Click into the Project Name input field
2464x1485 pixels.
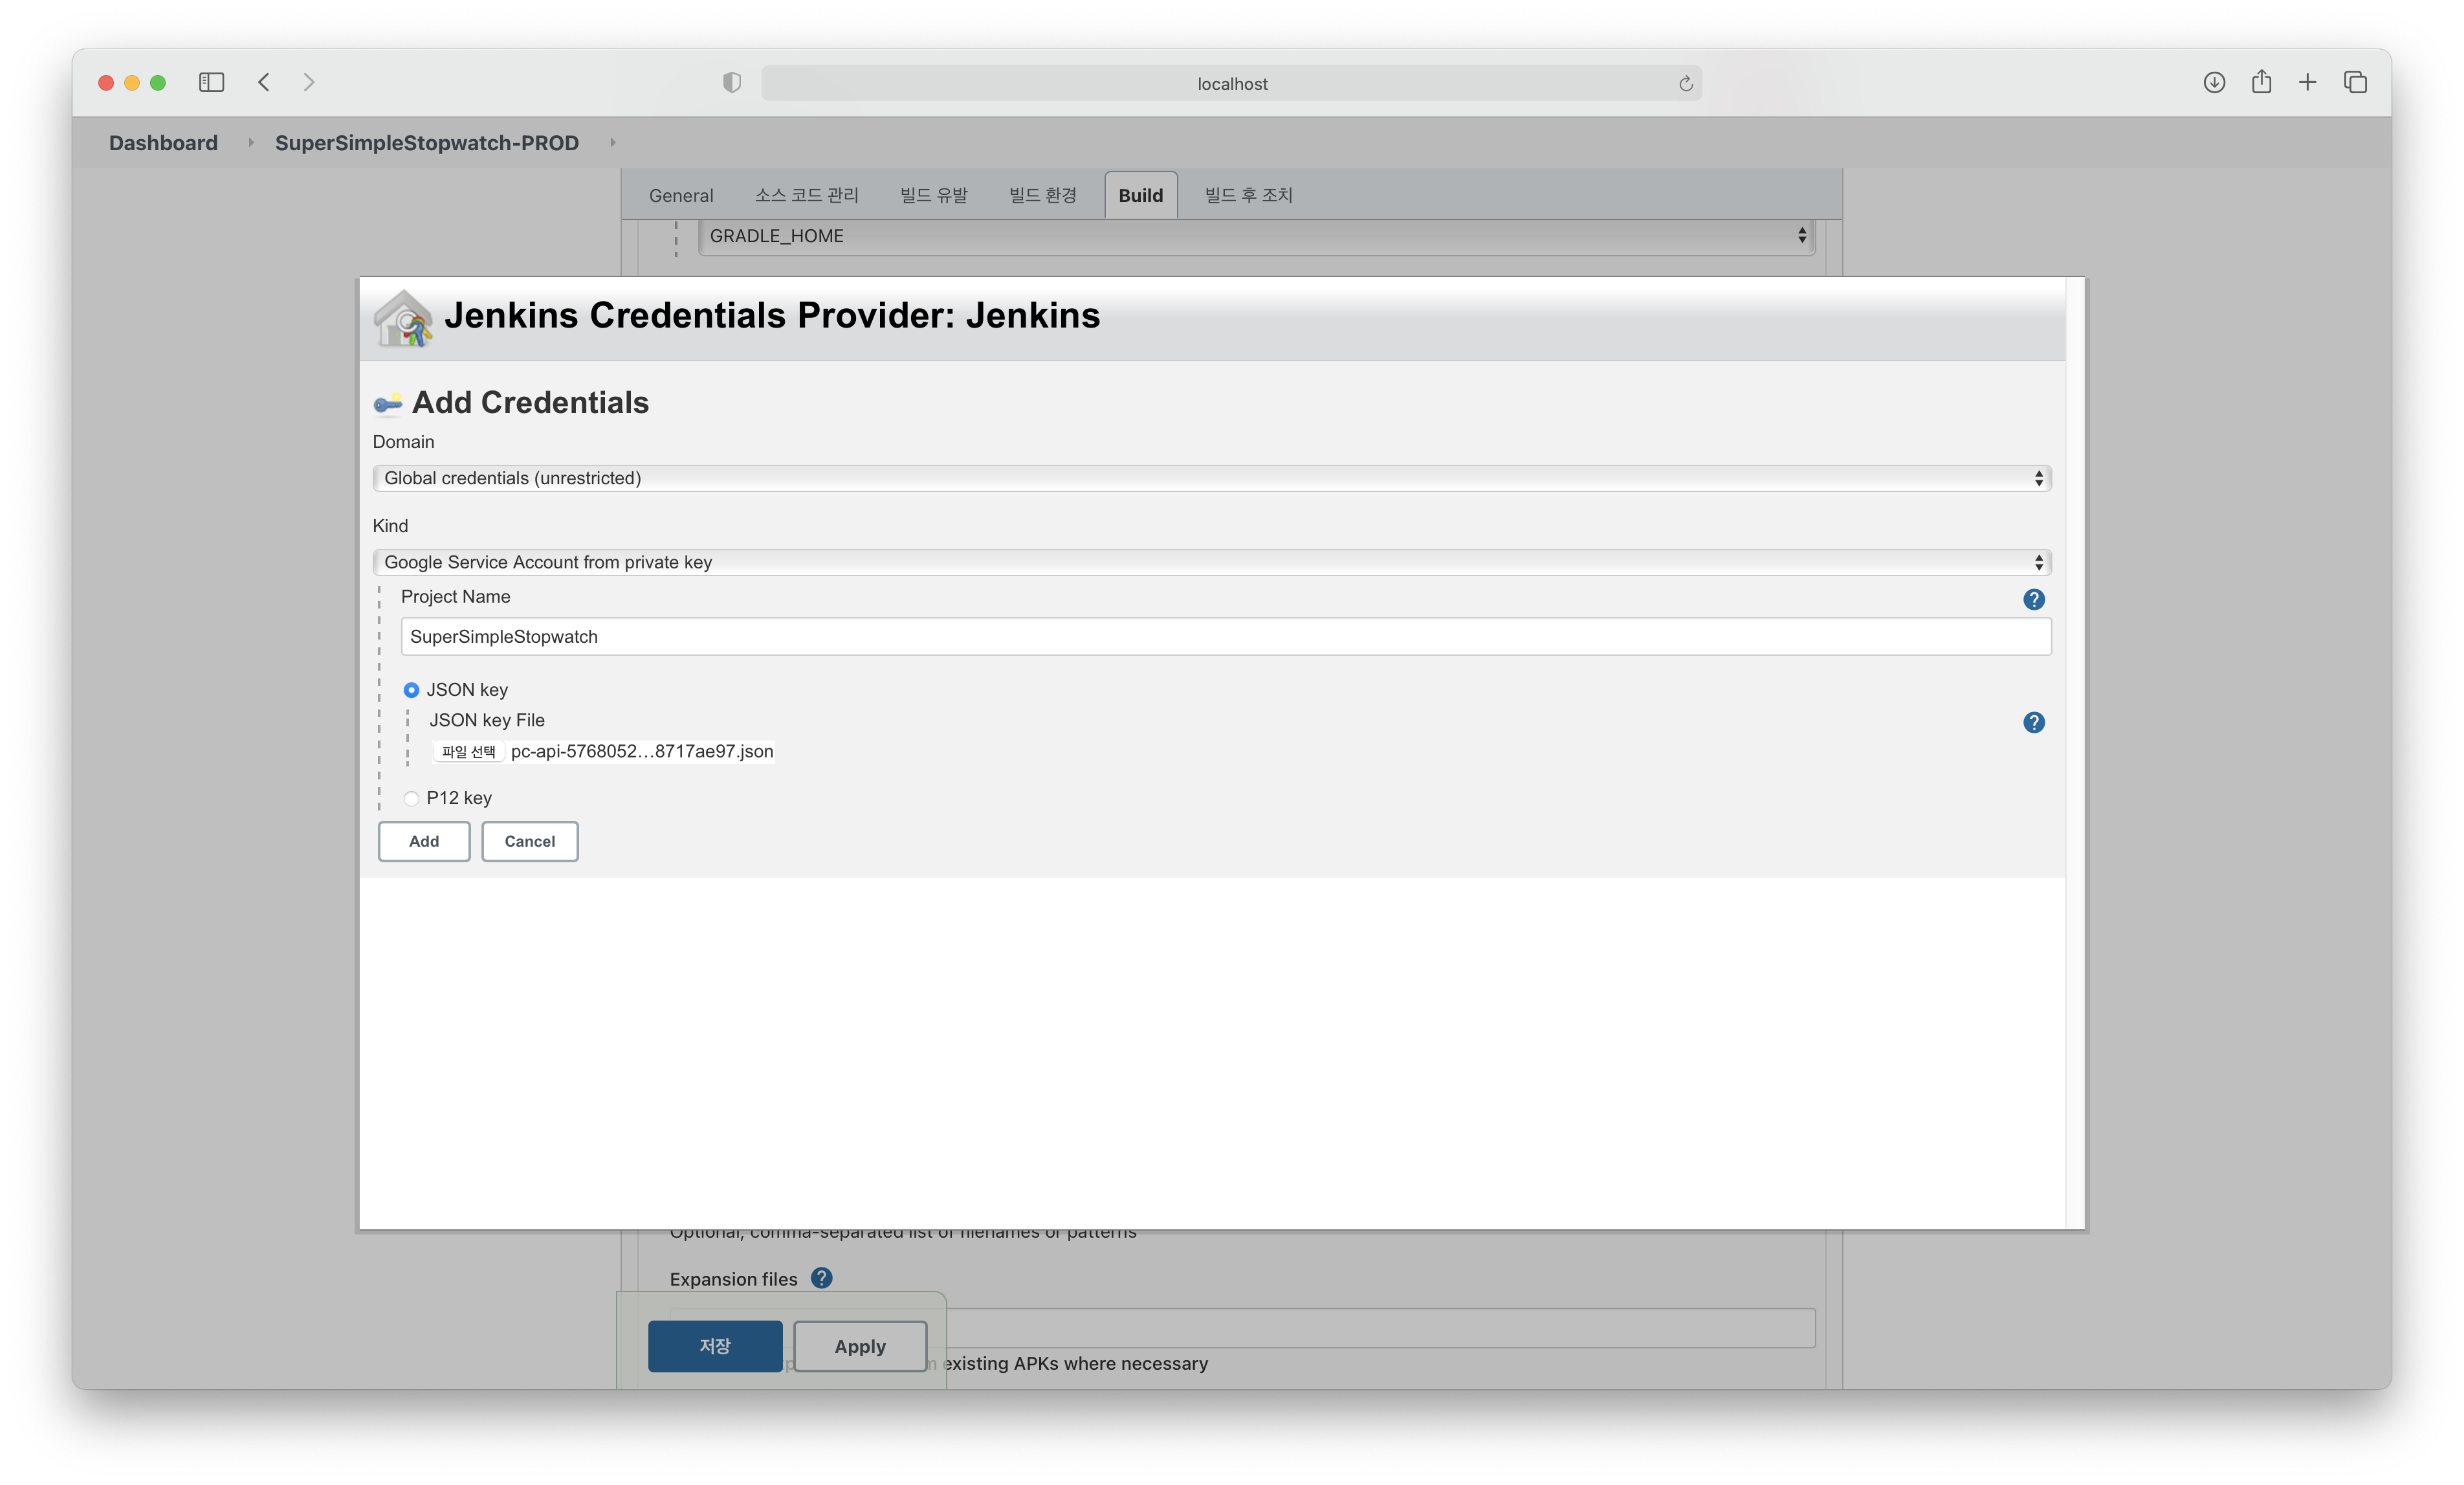1225,638
